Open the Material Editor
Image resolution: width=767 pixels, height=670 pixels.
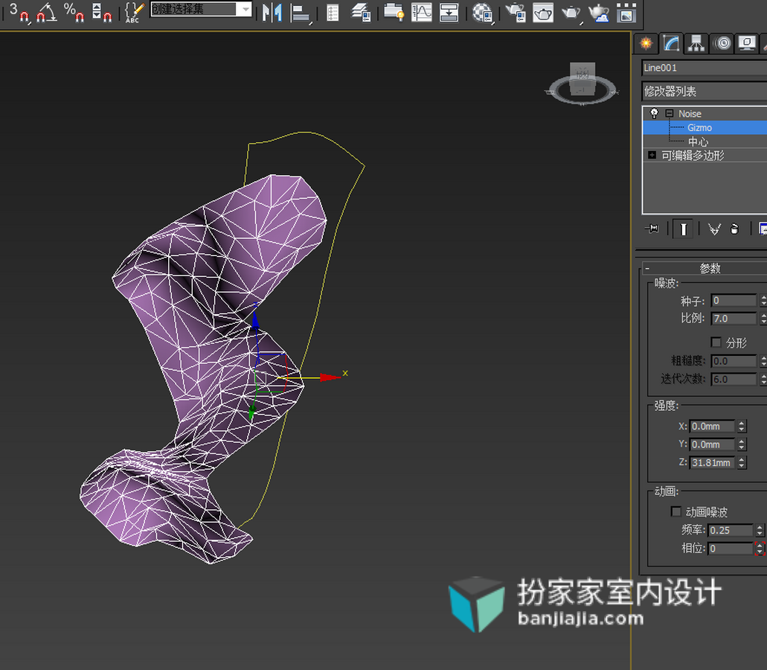[x=482, y=13]
